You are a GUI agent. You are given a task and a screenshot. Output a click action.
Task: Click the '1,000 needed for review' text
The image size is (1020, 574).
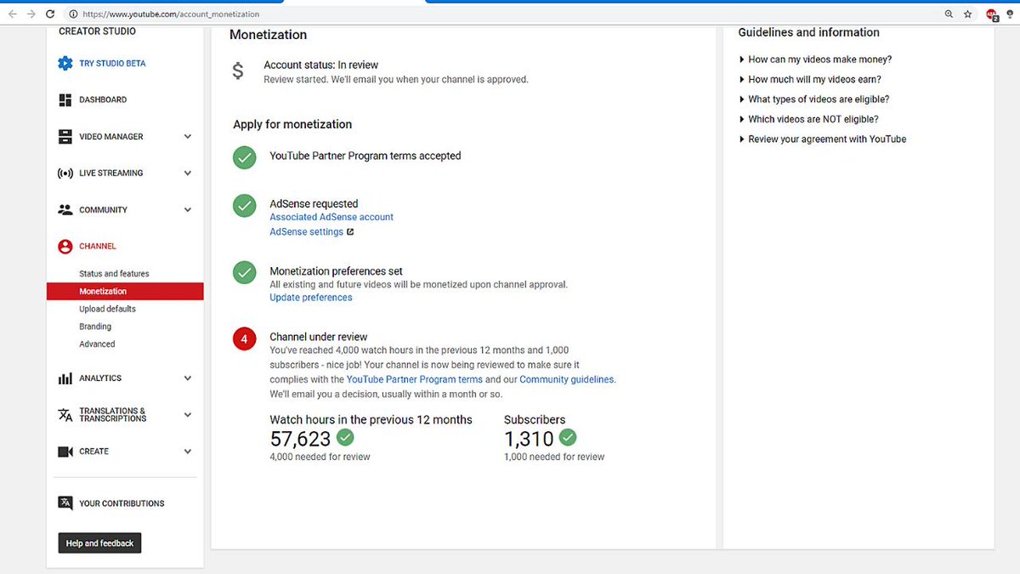554,457
